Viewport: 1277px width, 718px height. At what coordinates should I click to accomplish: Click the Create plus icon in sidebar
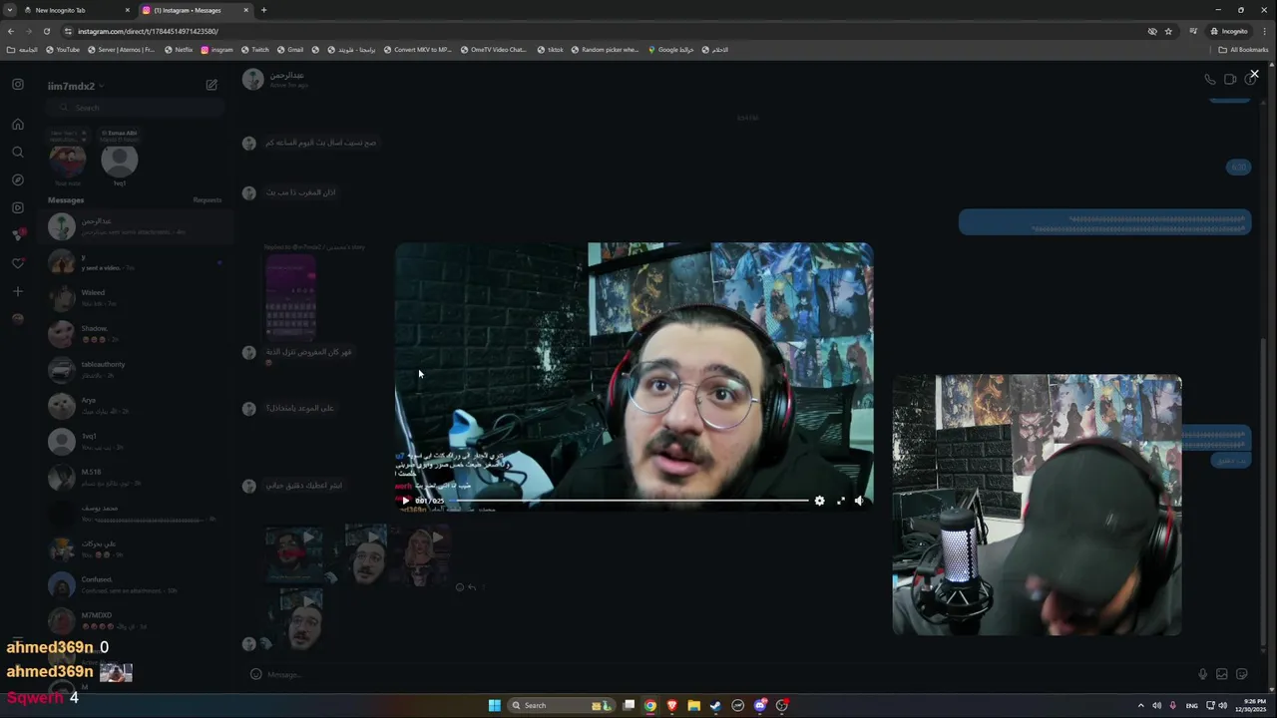coord(17,291)
